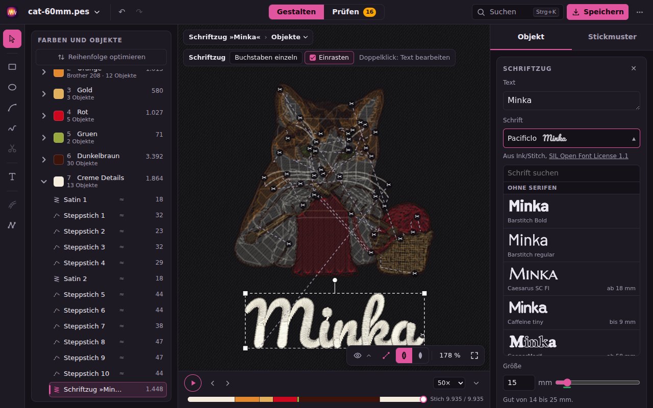The image size is (653, 408).
Task: Switch to realistic thread rendering
Action: point(404,355)
